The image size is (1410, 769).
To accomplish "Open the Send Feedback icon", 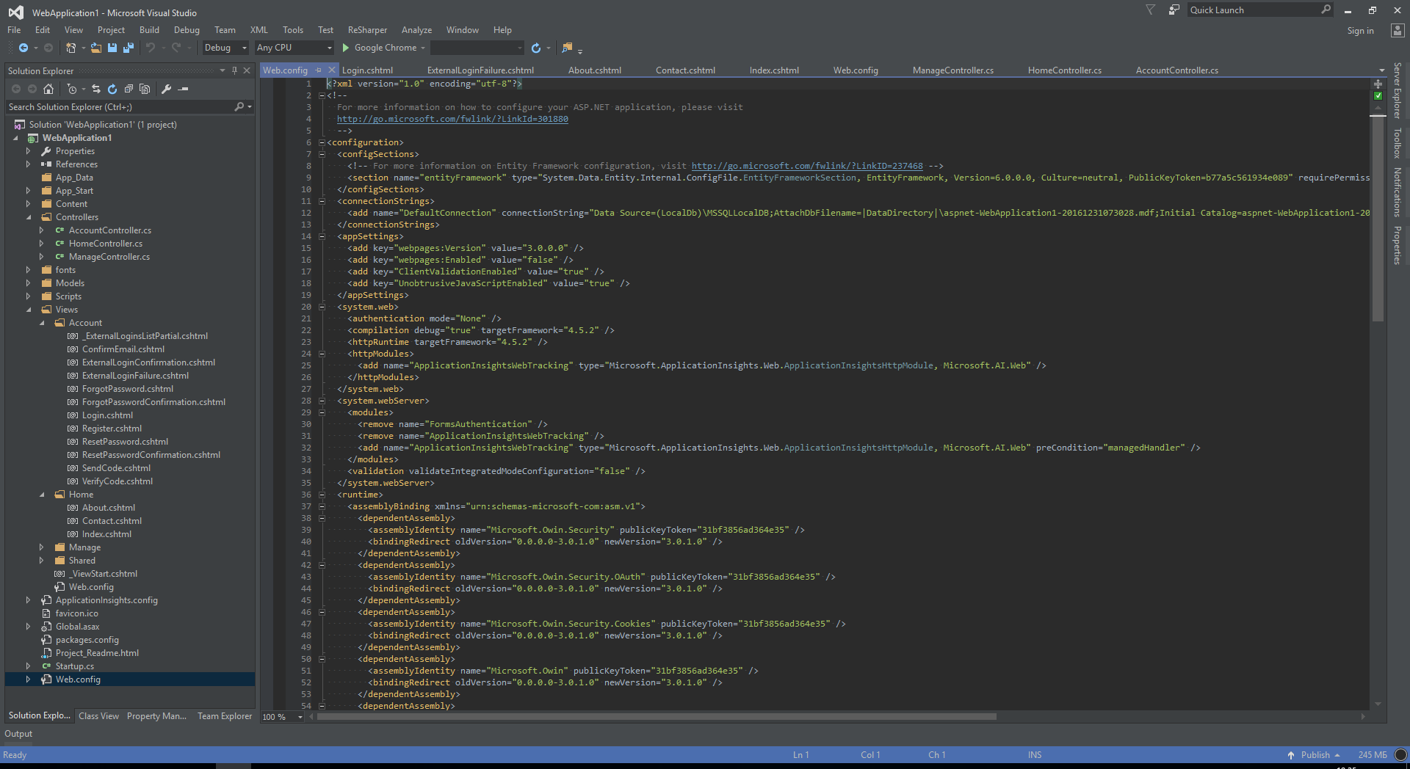I will click(x=1174, y=10).
